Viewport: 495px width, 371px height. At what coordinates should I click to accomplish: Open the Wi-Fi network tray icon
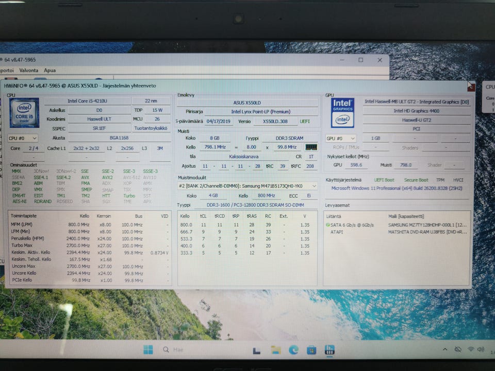tap(471, 349)
